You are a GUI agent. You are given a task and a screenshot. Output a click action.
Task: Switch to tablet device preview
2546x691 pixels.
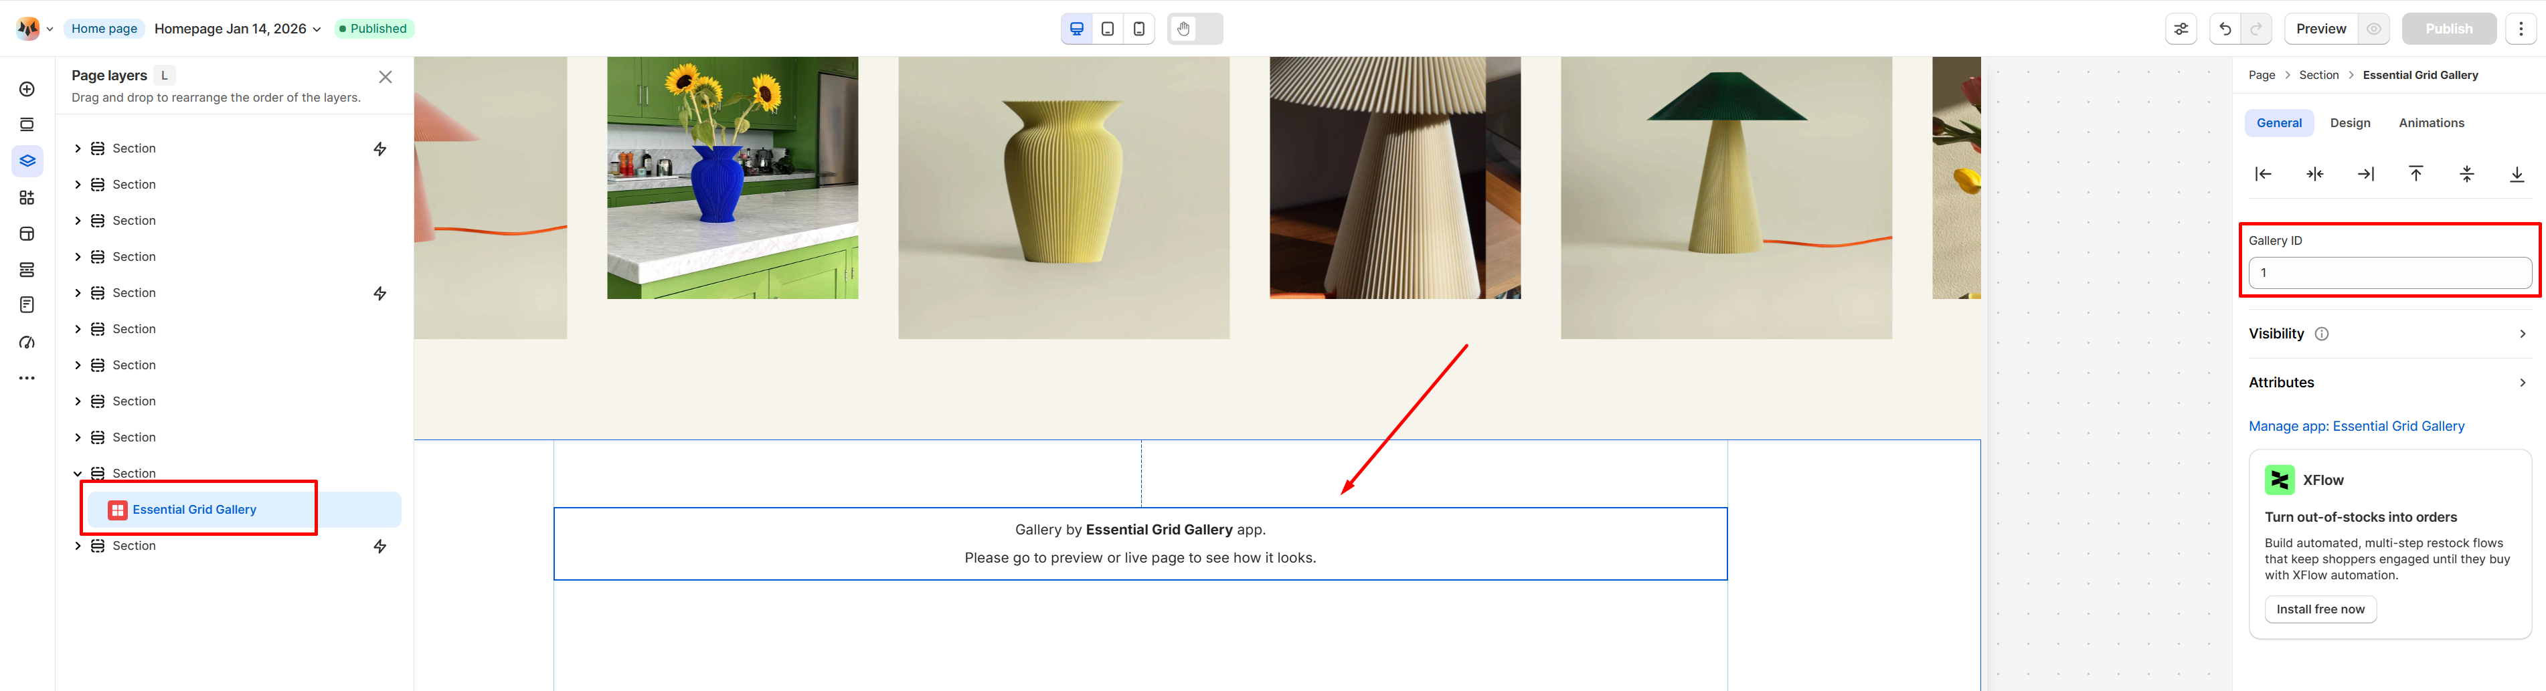coord(1108,29)
